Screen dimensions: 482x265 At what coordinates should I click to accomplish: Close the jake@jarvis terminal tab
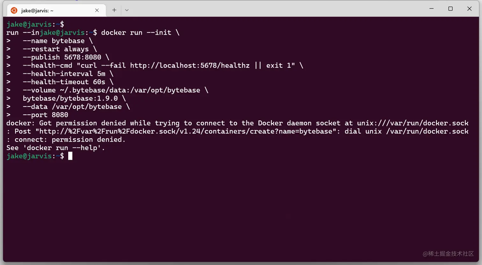point(97,10)
